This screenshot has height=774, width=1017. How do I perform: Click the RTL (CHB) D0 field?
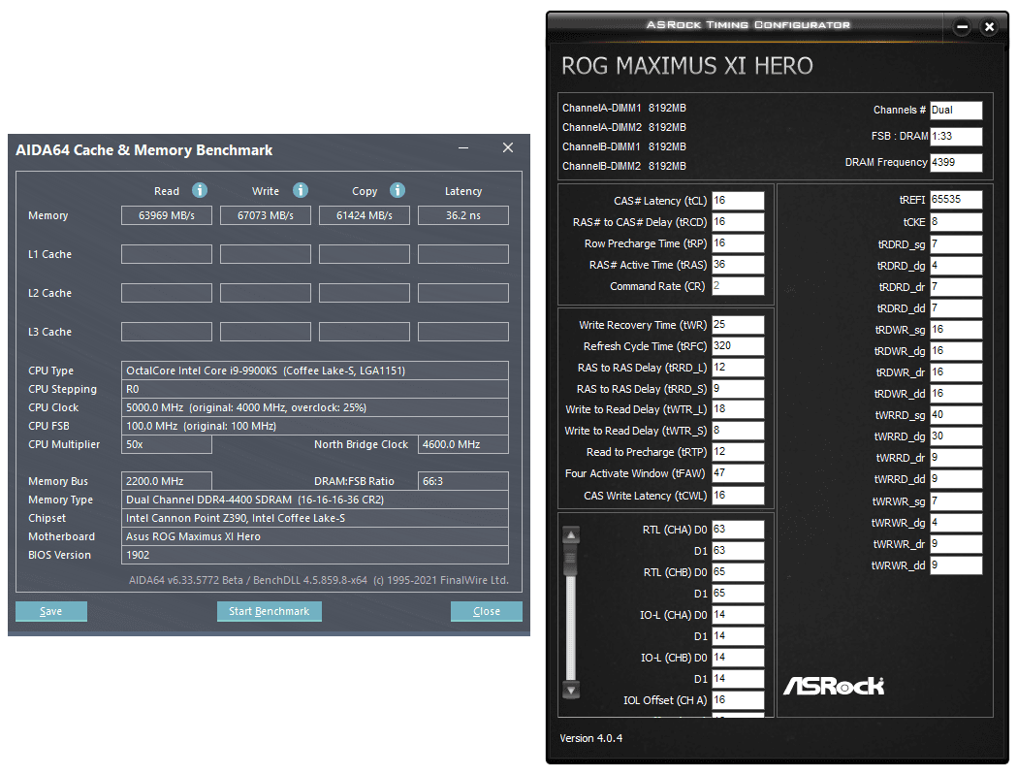pos(738,572)
